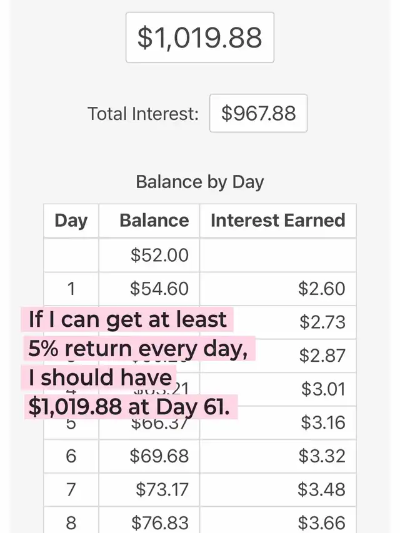Select the Interest Earned column header

click(277, 221)
